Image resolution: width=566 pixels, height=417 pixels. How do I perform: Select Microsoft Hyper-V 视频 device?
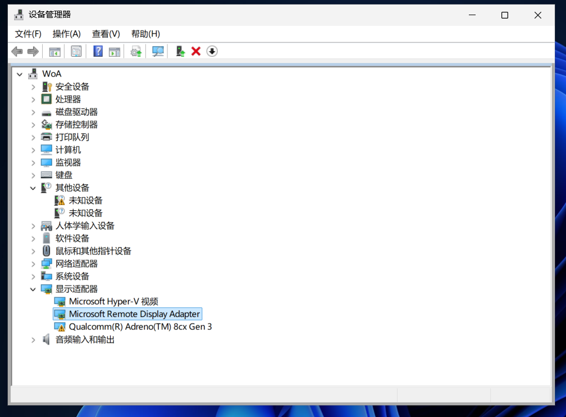[113, 301]
